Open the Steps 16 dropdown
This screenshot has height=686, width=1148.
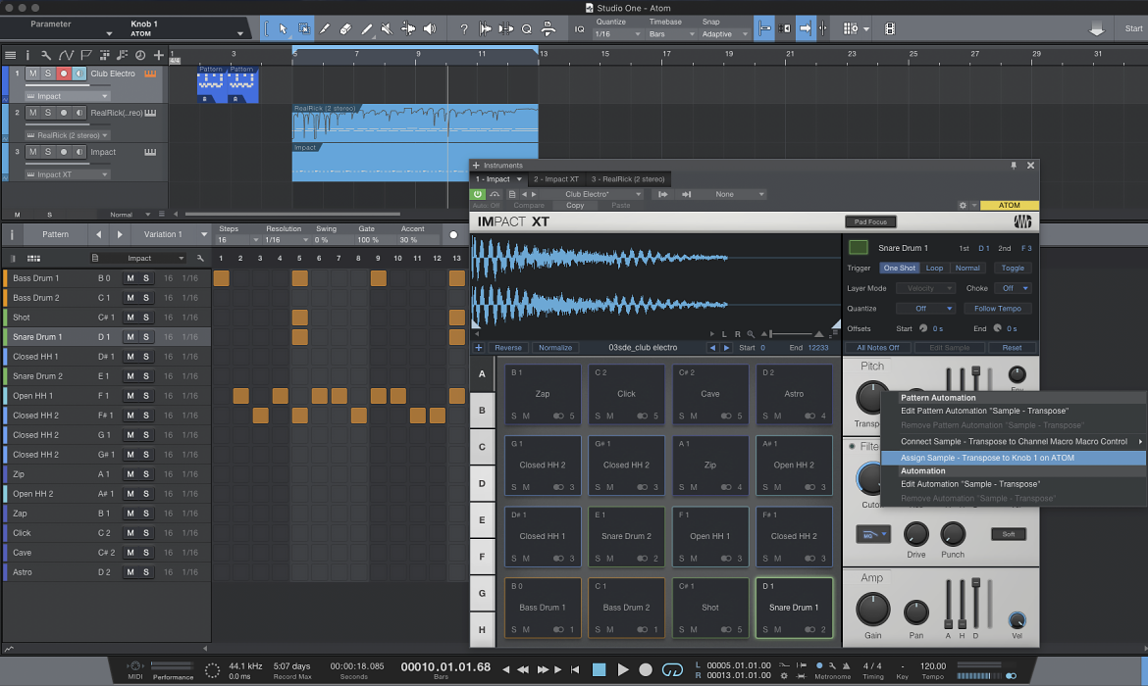coord(238,240)
